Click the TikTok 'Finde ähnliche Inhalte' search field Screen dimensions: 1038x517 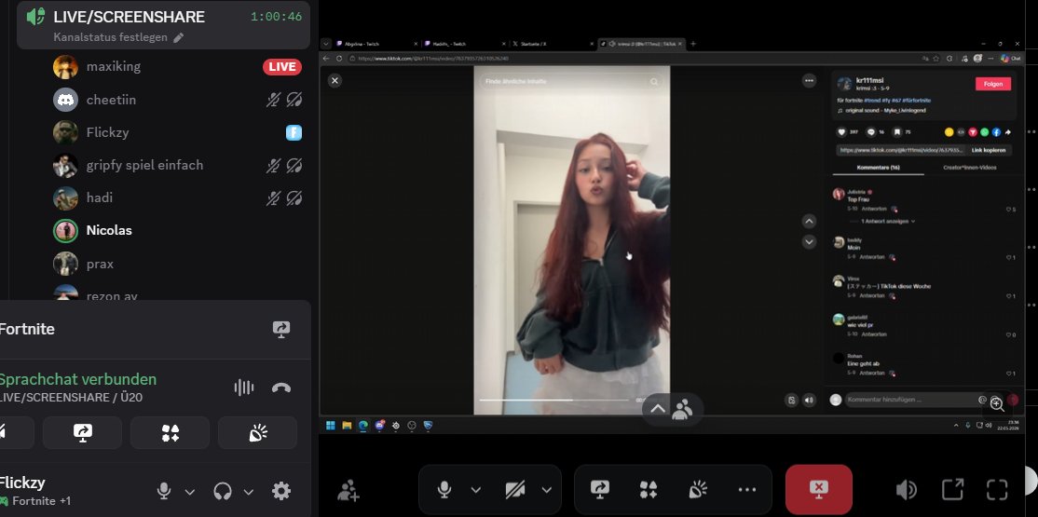571,81
